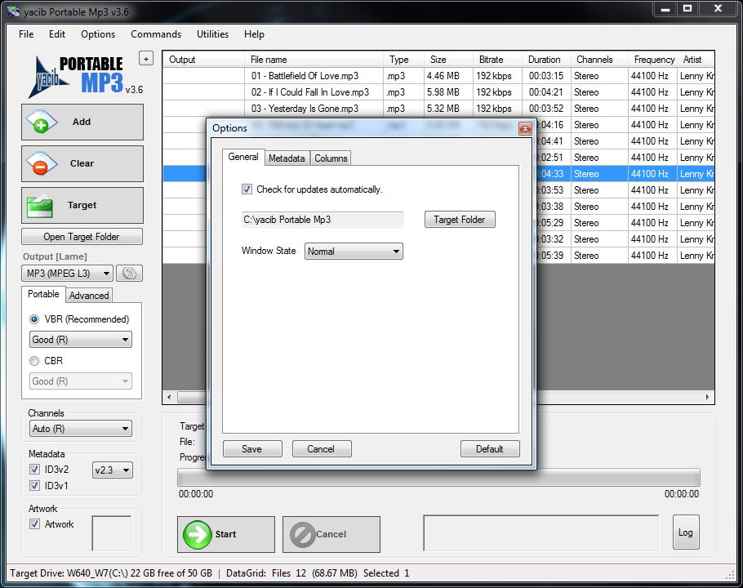
Task: Open the ID3v2 version v2.3 dropdown
Action: tap(113, 470)
